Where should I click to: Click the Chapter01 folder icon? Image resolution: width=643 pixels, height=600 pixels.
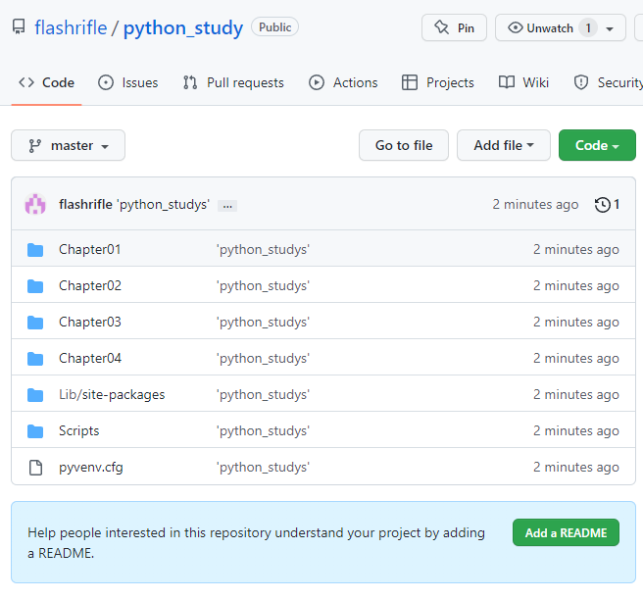pyautogui.click(x=35, y=250)
